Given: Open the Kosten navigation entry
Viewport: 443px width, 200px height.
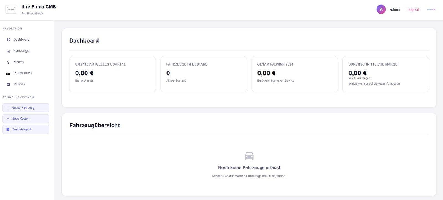Looking at the screenshot, I should point(27,62).
